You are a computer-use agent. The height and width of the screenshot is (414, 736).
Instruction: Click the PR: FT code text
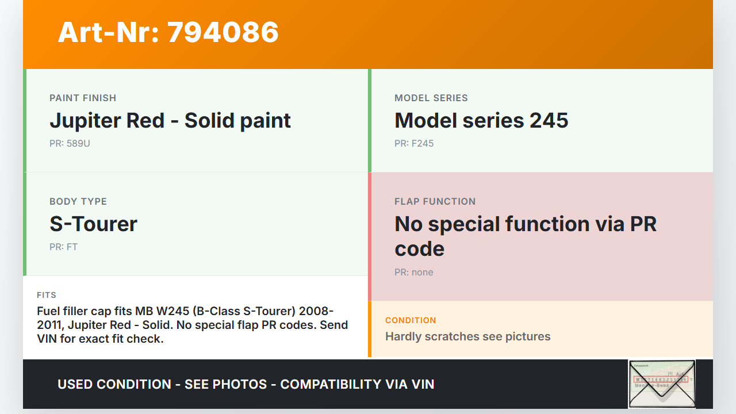63,247
